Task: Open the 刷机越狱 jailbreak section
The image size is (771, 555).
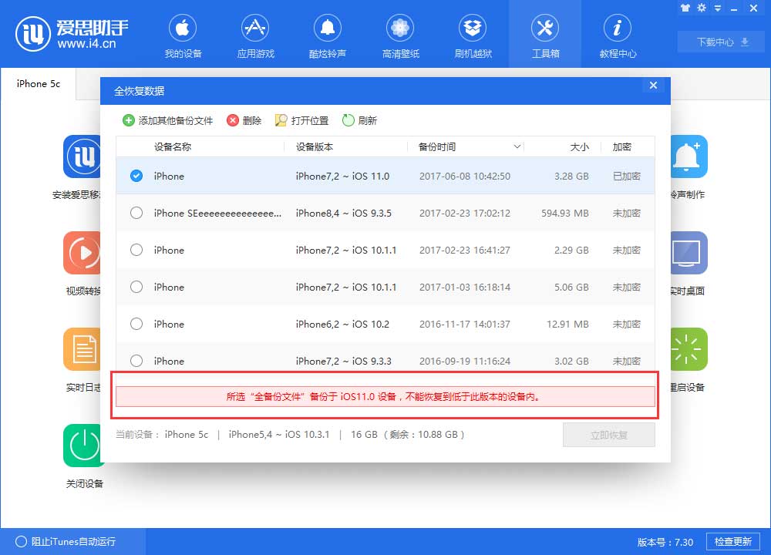Action: pos(473,34)
